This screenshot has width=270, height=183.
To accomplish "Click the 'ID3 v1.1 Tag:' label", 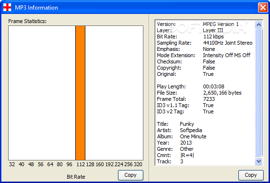I will (173, 105).
